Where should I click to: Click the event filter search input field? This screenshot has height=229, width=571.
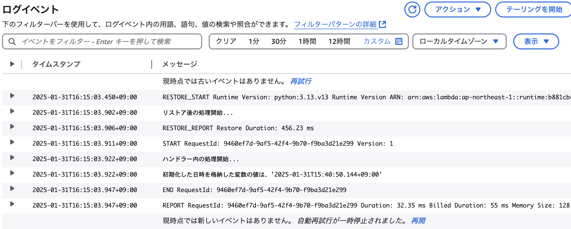(100, 41)
